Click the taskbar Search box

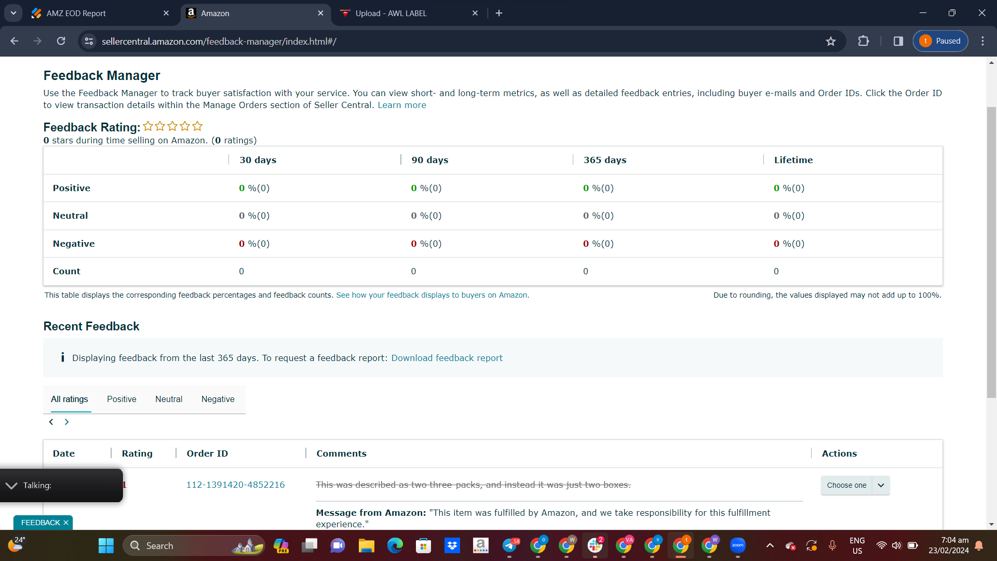(x=194, y=545)
